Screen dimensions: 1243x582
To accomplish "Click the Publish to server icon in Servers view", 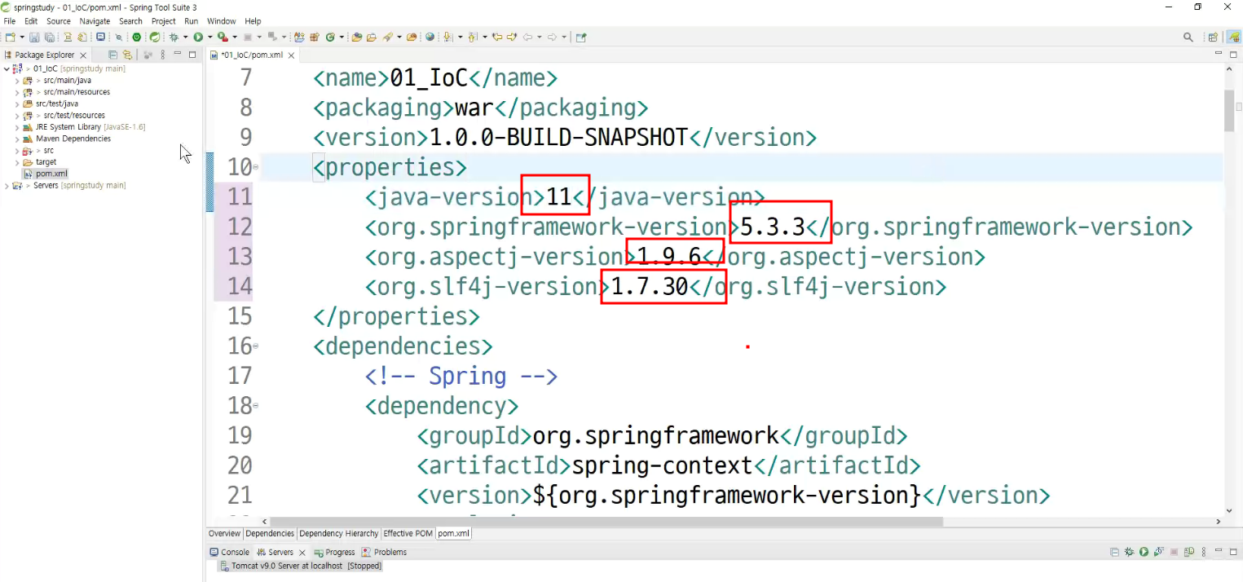I will [x=1189, y=552].
